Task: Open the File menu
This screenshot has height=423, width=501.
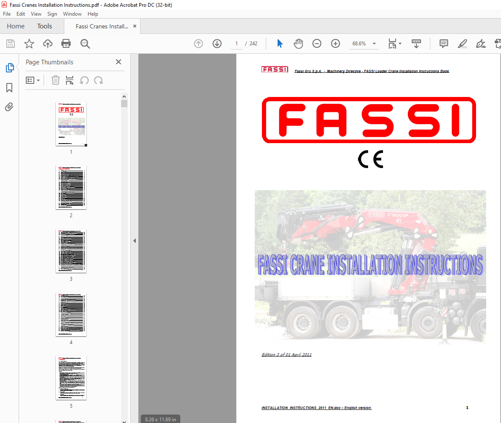Action: tap(7, 14)
